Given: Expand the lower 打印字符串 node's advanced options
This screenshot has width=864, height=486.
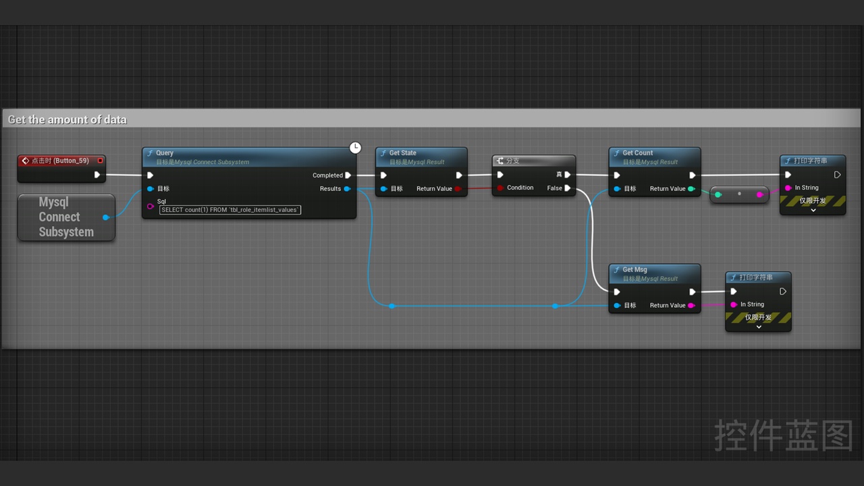Looking at the screenshot, I should click(x=759, y=327).
